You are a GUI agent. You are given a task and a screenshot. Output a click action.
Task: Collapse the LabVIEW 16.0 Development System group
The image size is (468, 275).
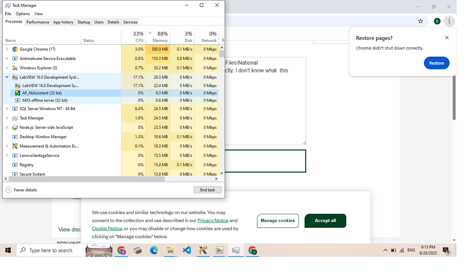click(x=7, y=77)
